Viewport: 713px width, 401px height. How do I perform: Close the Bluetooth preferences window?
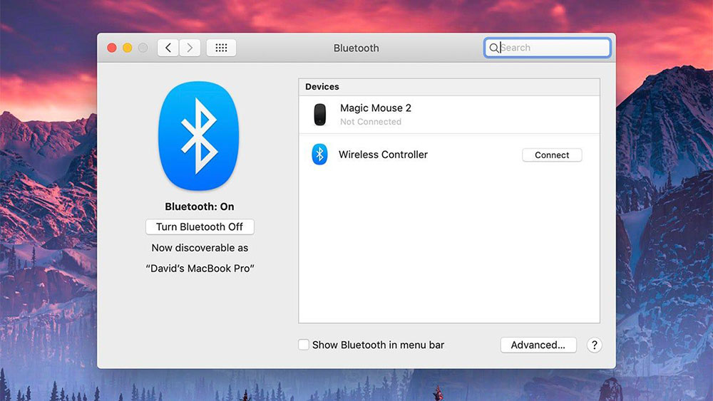[x=112, y=48]
